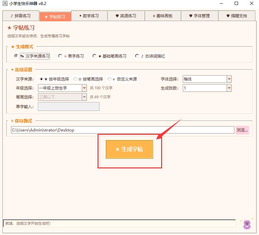The height and width of the screenshot is (235, 259).
Task: Open the 捐赠支持 tab
Action: (237, 16)
